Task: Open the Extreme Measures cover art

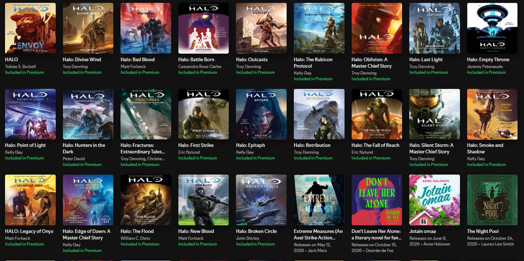Action: (x=319, y=200)
